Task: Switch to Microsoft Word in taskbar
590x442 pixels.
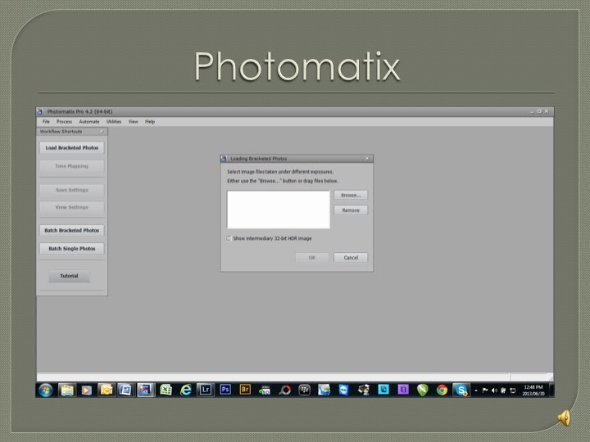Action: [x=125, y=390]
